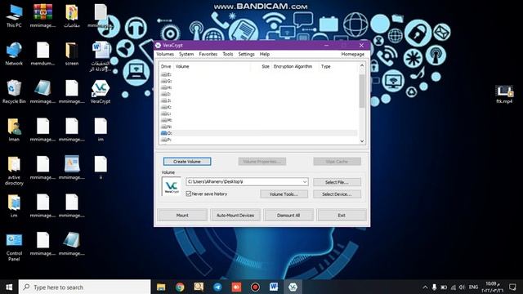Click the drive list scroll-up arrow
Screen dimensions: 523x294
tap(362, 66)
